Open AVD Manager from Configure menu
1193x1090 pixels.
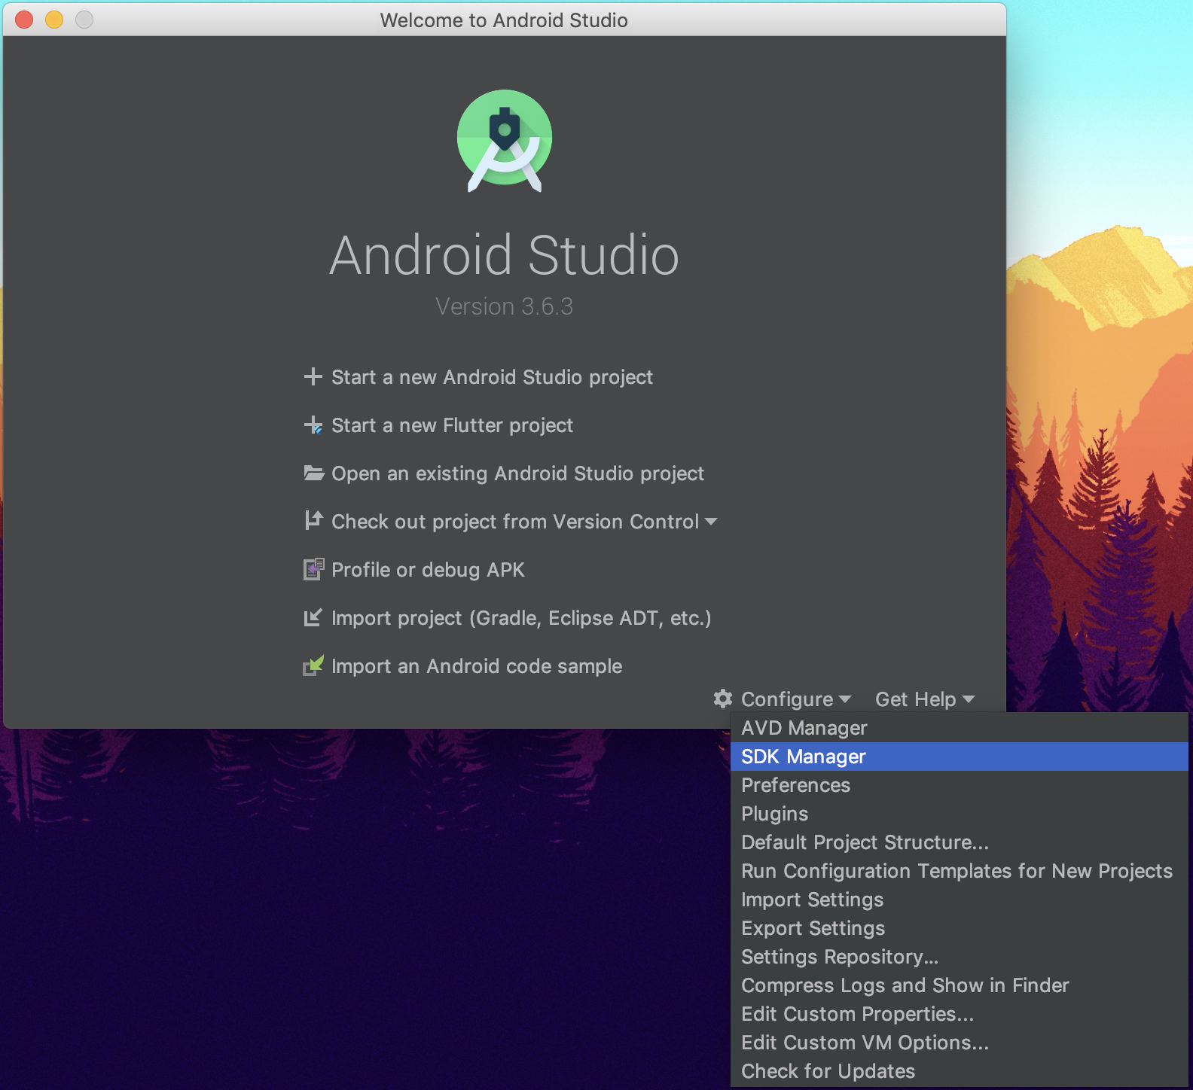(960, 728)
